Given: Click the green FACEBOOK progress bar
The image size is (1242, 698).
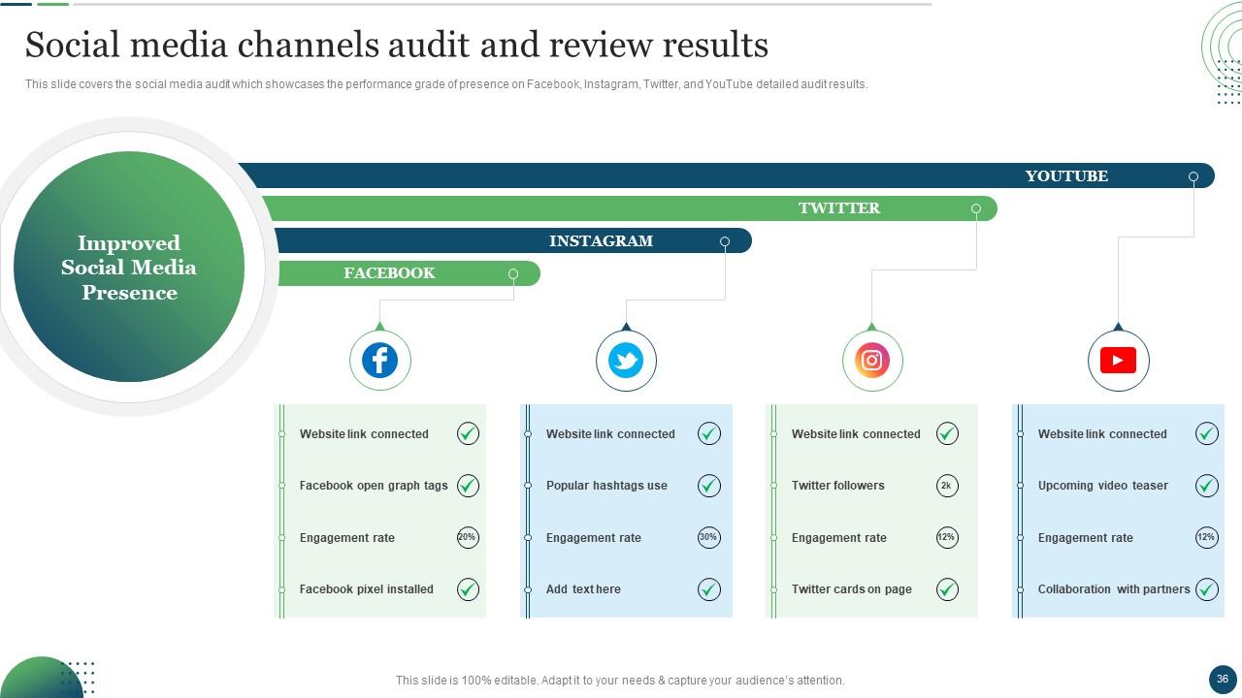Looking at the screenshot, I should (x=408, y=273).
